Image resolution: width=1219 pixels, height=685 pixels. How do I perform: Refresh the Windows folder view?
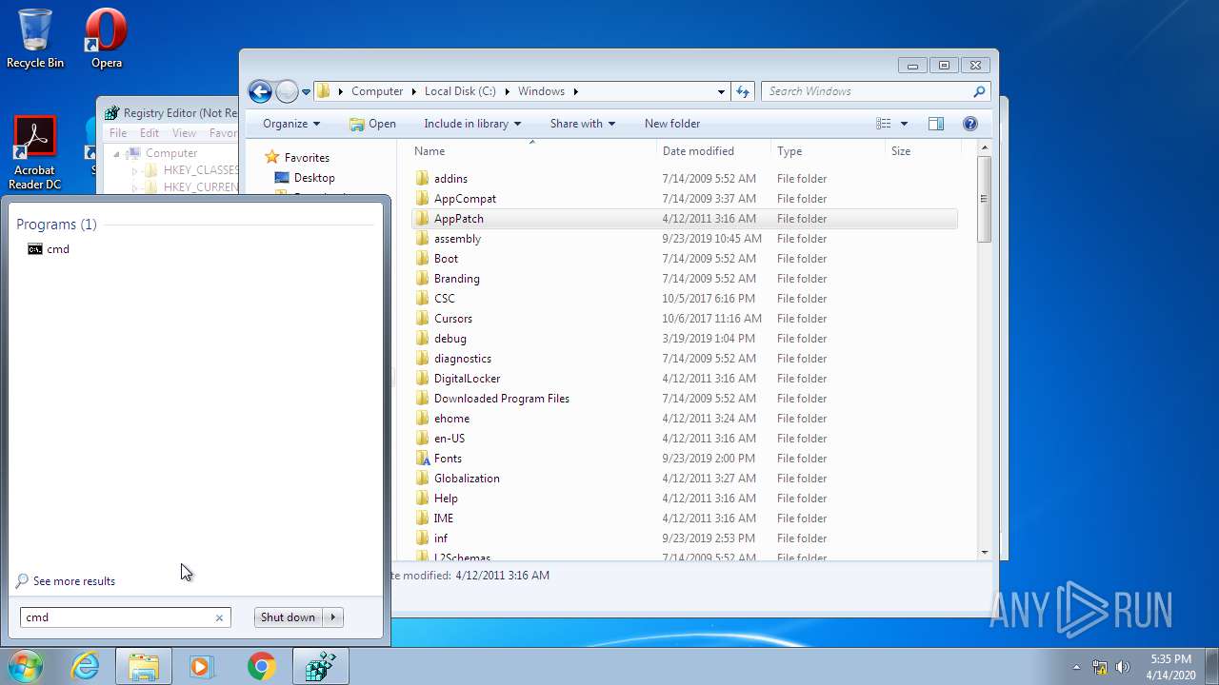coord(743,91)
